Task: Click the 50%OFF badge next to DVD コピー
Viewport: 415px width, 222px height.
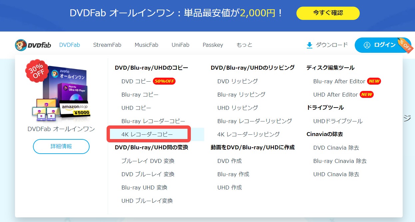Action: [x=164, y=81]
